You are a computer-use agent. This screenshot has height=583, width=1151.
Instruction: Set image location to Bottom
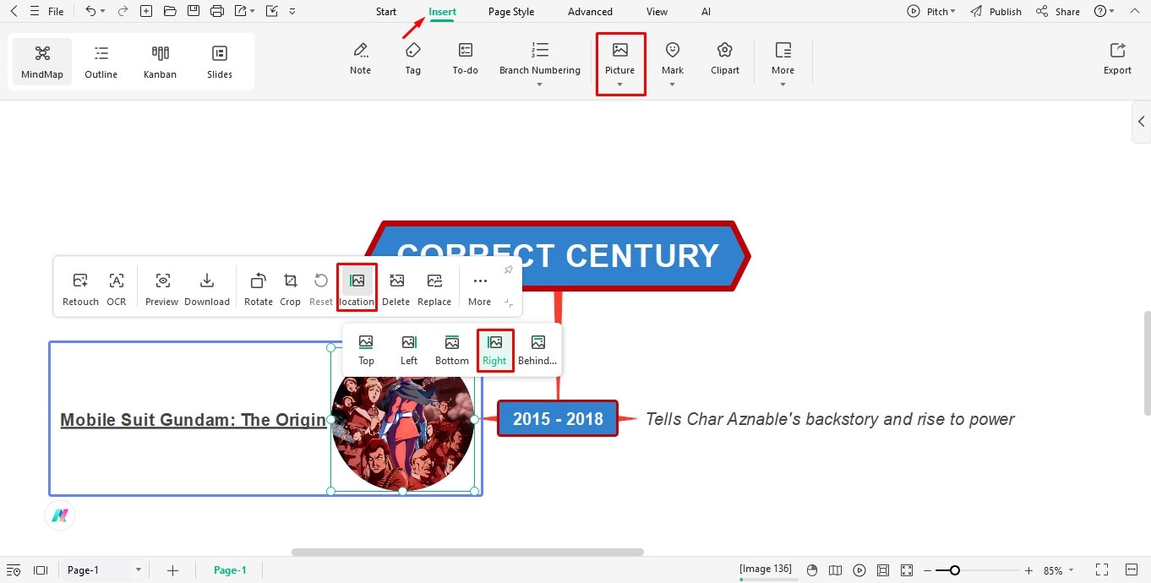[x=452, y=350]
